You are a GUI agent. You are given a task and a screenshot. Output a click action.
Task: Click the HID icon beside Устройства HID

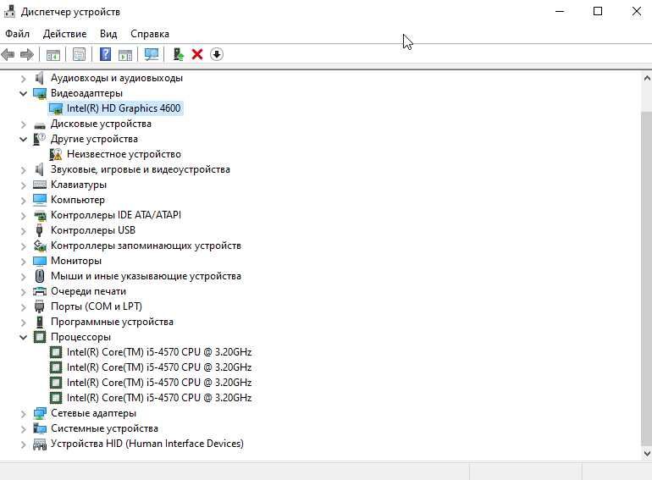coord(40,444)
